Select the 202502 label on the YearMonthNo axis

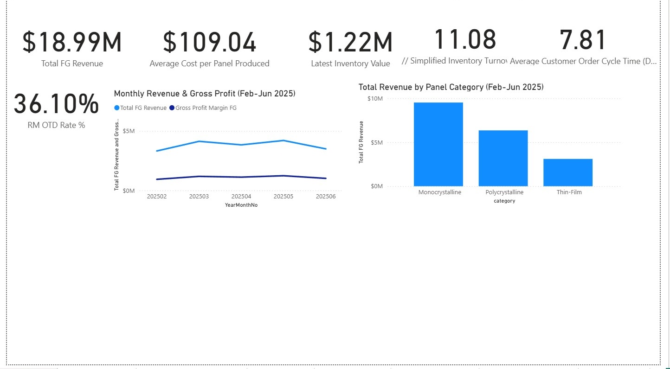pos(157,196)
